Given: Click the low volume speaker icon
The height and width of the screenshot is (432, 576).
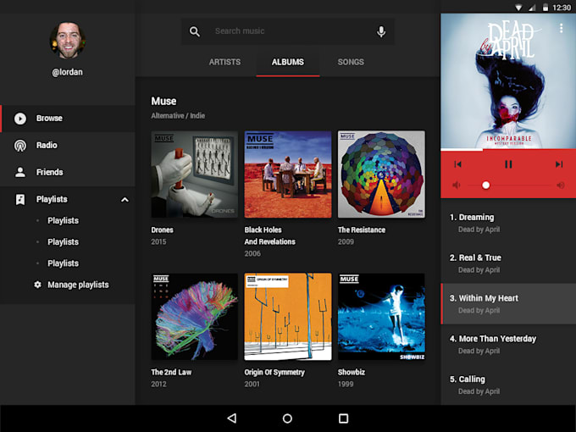Looking at the screenshot, I should point(457,185).
